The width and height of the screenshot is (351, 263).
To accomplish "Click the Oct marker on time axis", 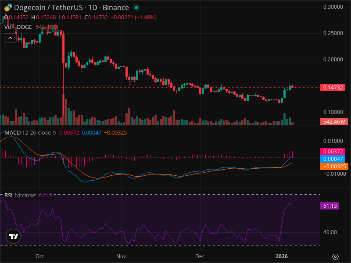I will [39, 256].
